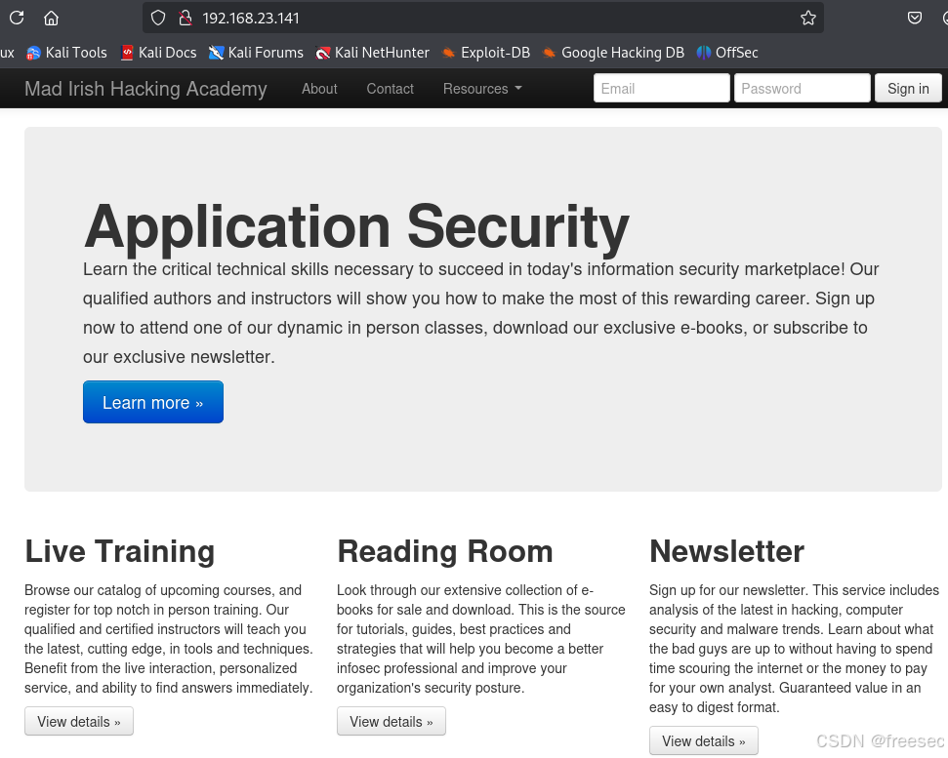Go to the About page
The height and width of the screenshot is (758, 948).
(319, 89)
